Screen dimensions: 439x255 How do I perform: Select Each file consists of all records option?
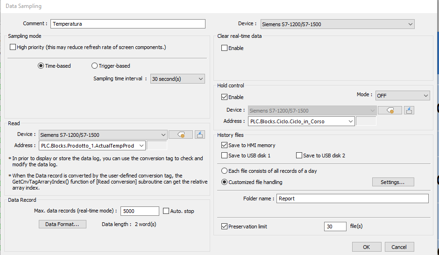click(x=225, y=171)
